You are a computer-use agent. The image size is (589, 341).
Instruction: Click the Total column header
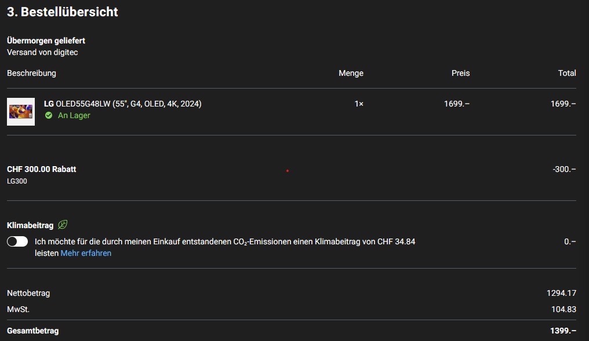click(x=566, y=73)
